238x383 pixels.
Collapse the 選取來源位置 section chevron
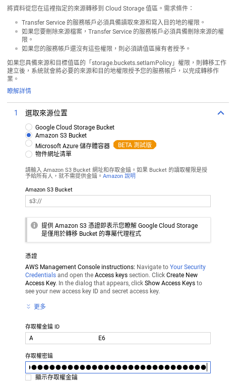tap(221, 113)
